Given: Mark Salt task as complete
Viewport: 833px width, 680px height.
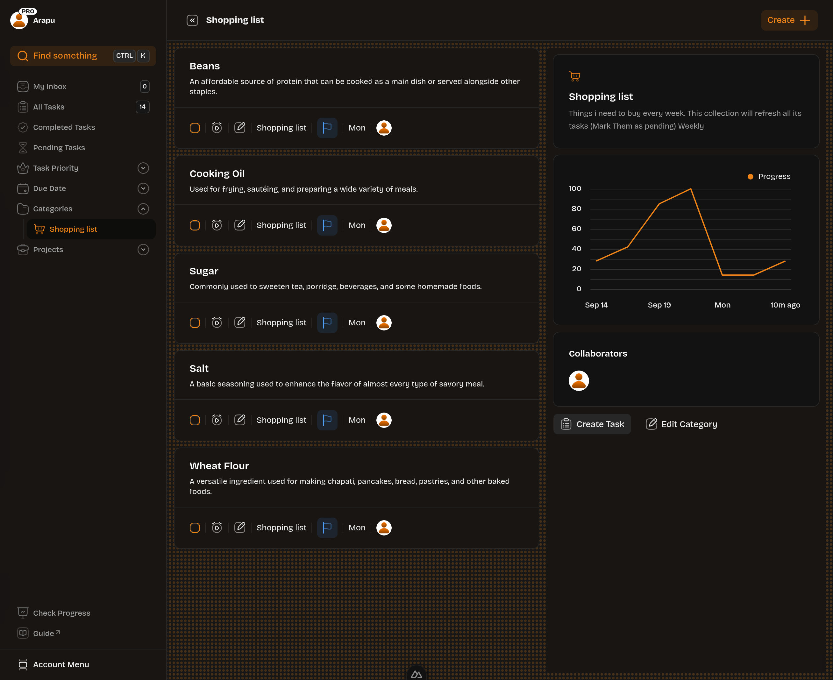Looking at the screenshot, I should (195, 420).
